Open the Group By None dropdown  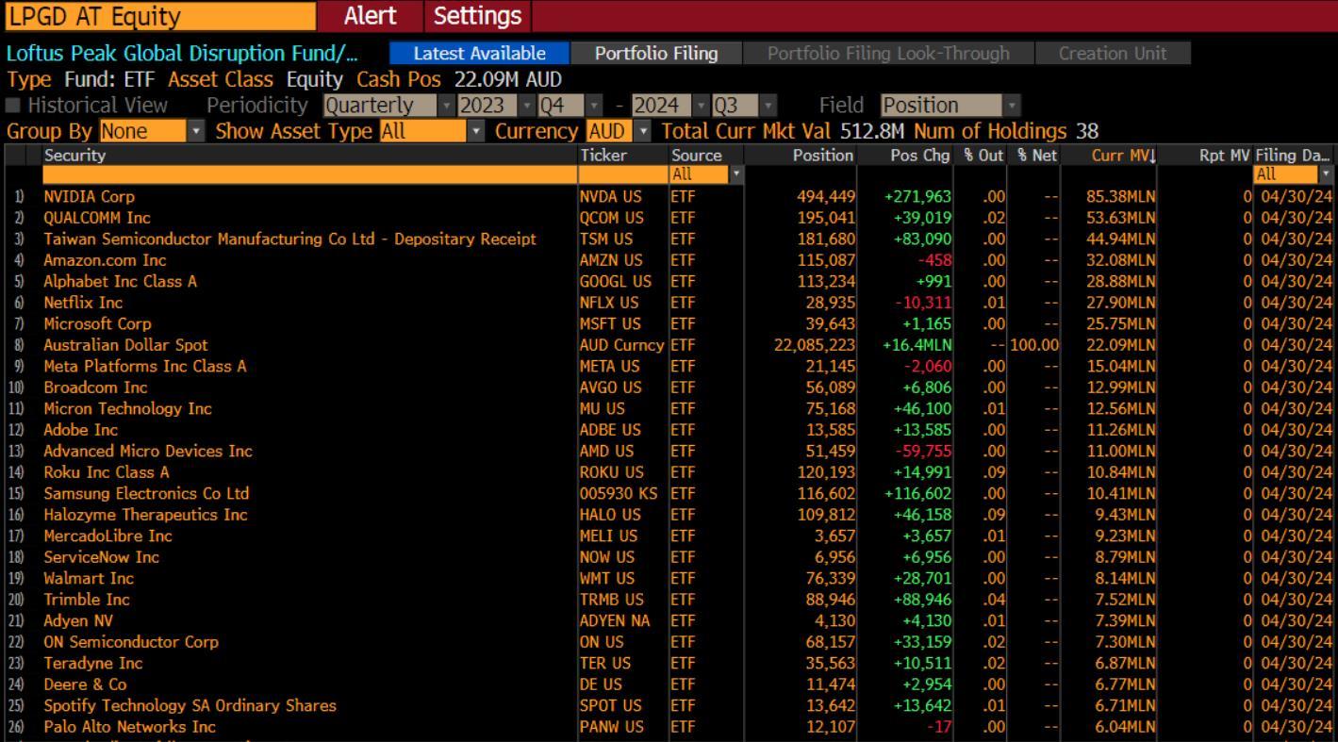tap(152, 131)
